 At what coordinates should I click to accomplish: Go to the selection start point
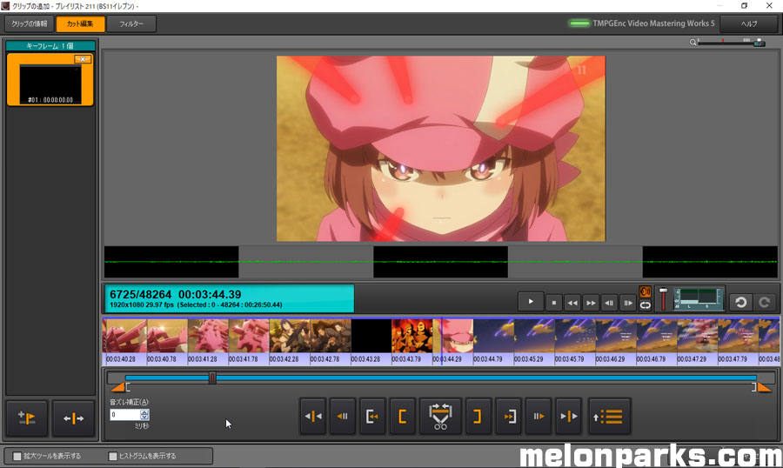(372, 416)
